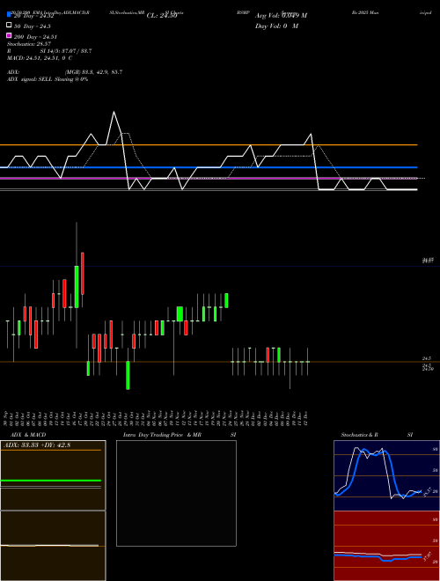This screenshot has height=581, width=440.
Task: Click the white 50 Day legend swatch
Action: (x=9, y=26)
